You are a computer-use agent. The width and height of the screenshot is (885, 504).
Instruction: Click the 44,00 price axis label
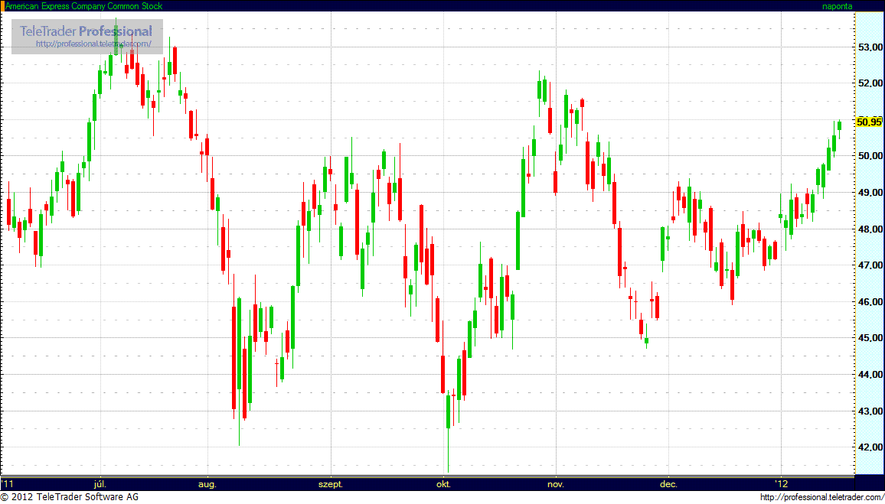pos(870,375)
